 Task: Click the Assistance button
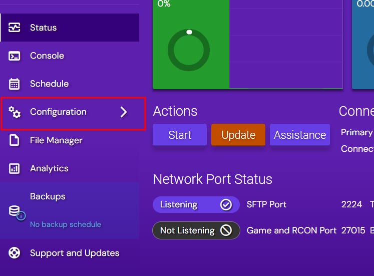click(300, 135)
